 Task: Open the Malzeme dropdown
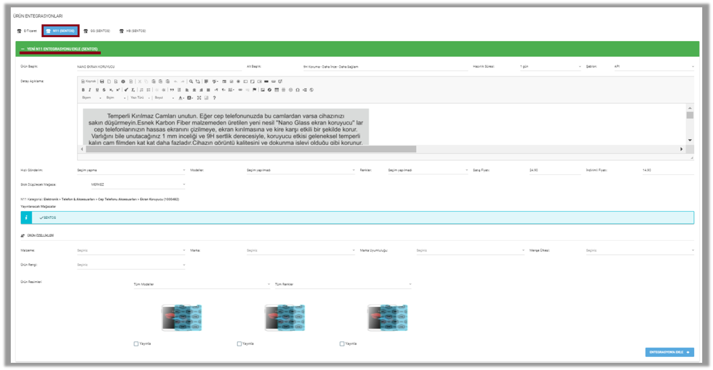pos(130,250)
